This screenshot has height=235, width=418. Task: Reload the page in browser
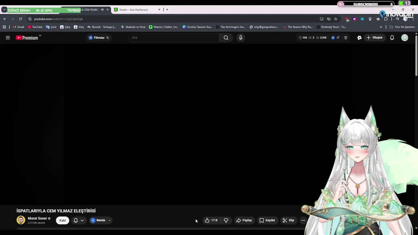coord(20,19)
